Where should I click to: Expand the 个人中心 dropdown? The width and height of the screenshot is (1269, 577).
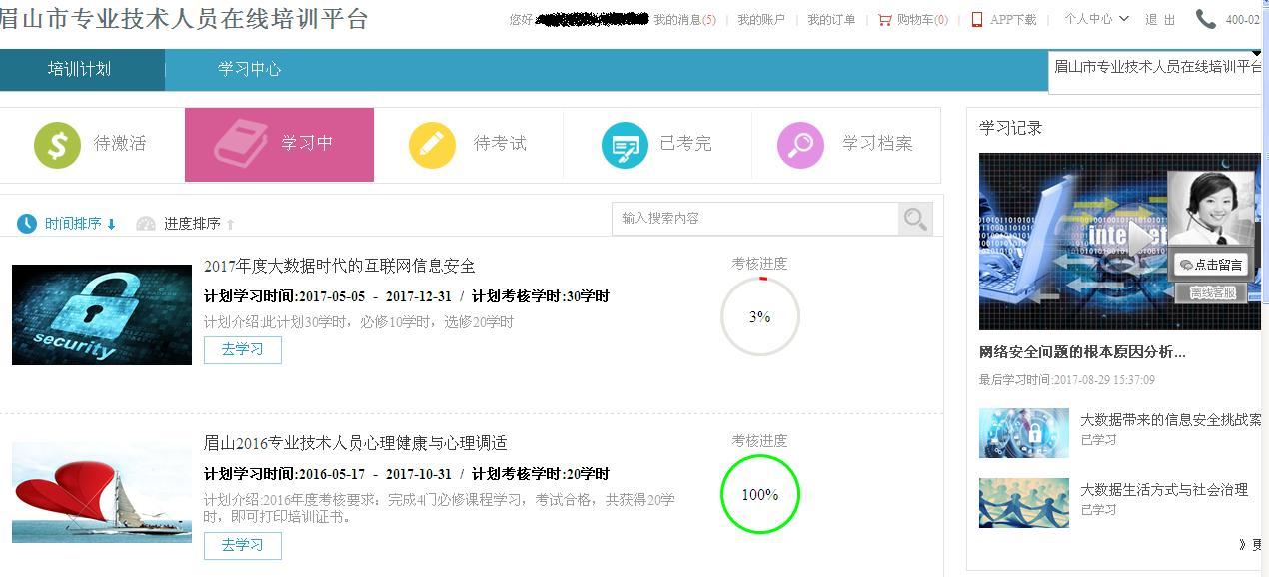[x=1095, y=19]
